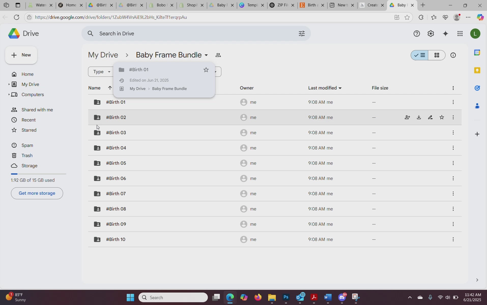487x305 pixels.
Task: Open Trash section
Action: [27, 156]
